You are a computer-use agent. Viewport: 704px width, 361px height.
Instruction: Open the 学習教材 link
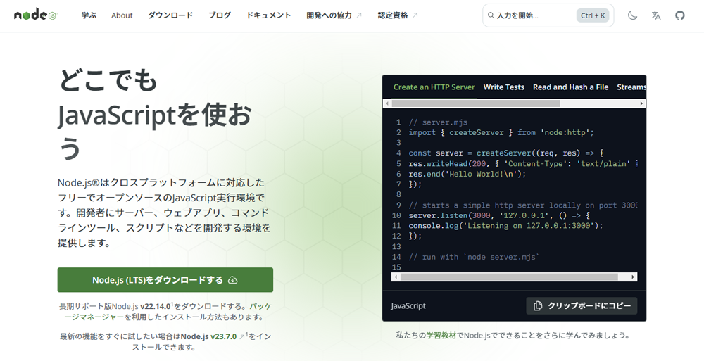441,336
